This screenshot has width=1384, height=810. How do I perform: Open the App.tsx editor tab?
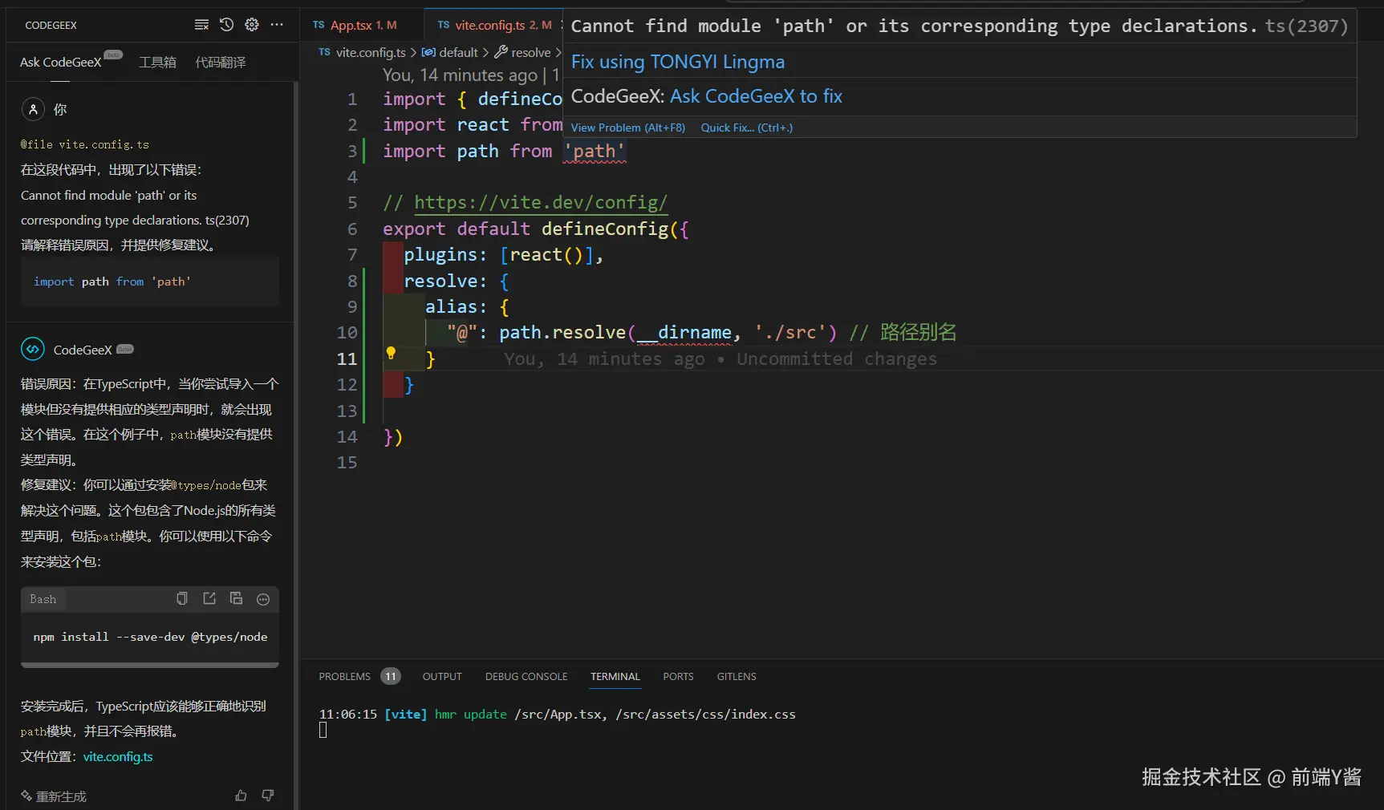pyautogui.click(x=363, y=25)
